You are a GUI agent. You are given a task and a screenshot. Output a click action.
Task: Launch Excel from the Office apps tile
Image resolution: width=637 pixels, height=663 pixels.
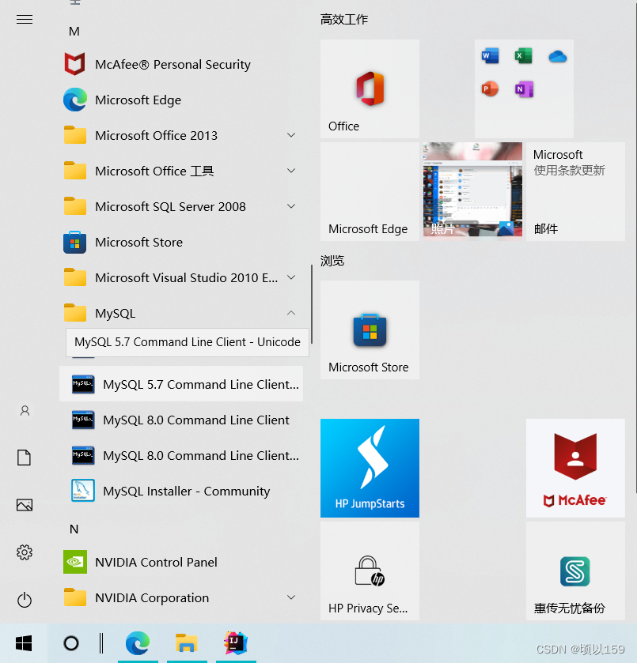(524, 56)
